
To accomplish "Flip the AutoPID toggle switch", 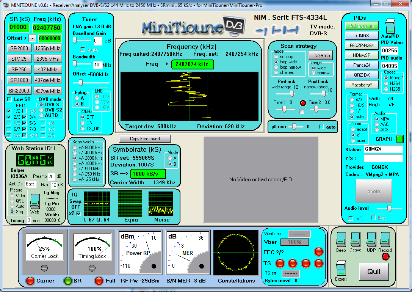I will (390, 26).
